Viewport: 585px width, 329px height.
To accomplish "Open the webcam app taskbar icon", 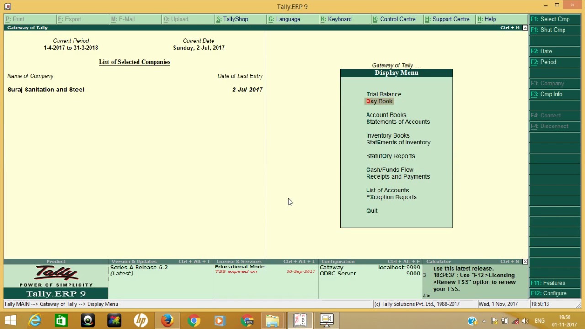I will [x=88, y=321].
